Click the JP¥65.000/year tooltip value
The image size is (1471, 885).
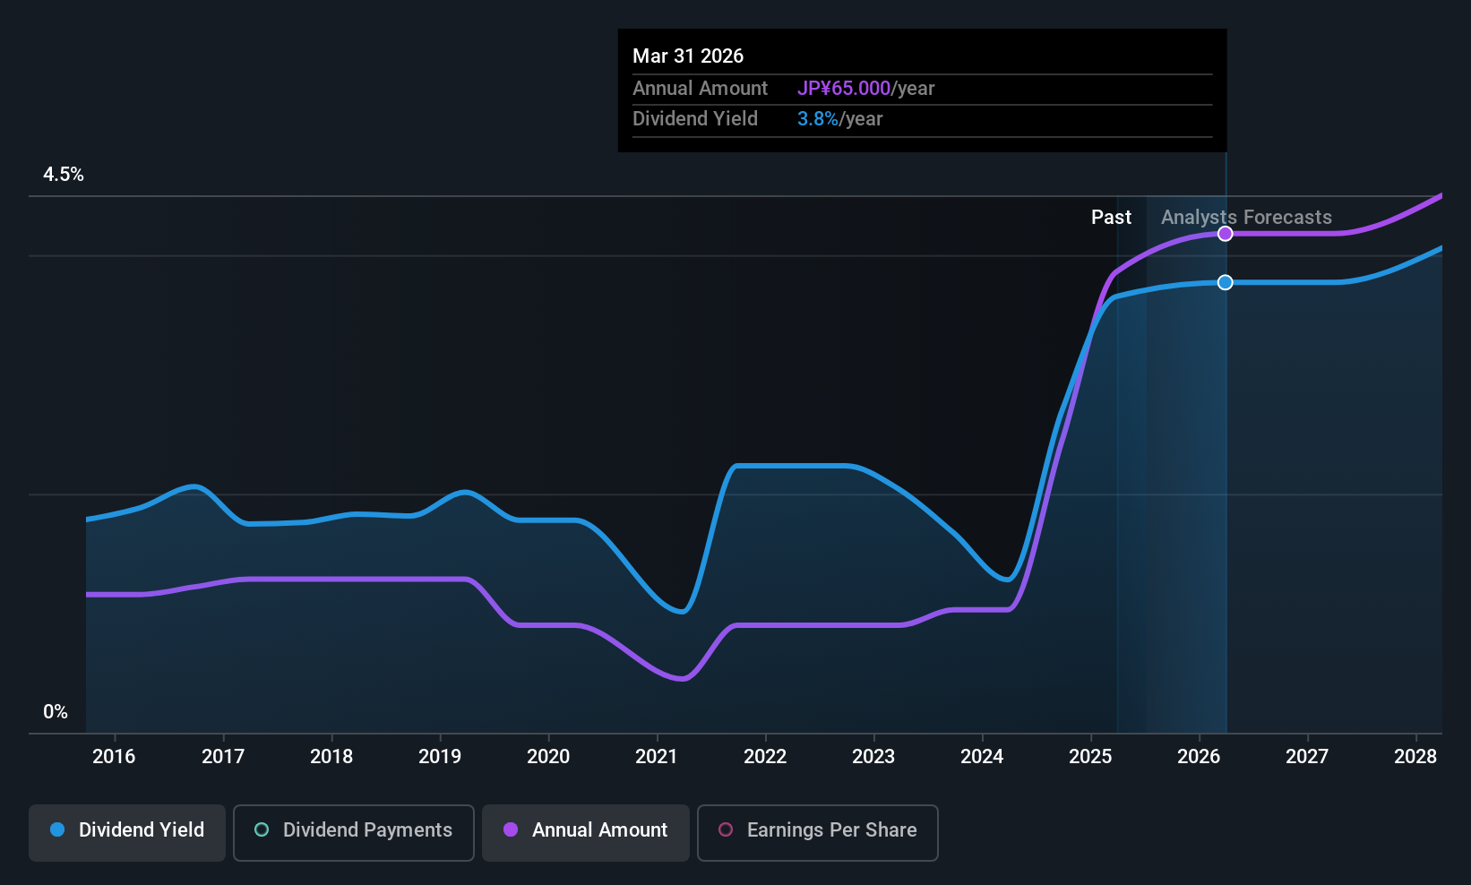[865, 89]
